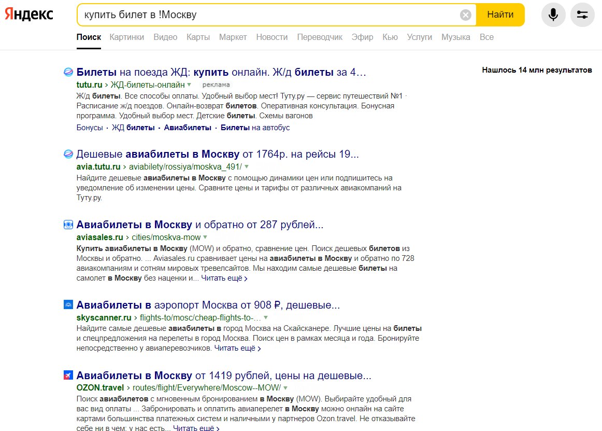Open result Авиабилеты в аэропорт Москва
Image resolution: width=602 pixels, height=431 pixels.
(x=208, y=305)
